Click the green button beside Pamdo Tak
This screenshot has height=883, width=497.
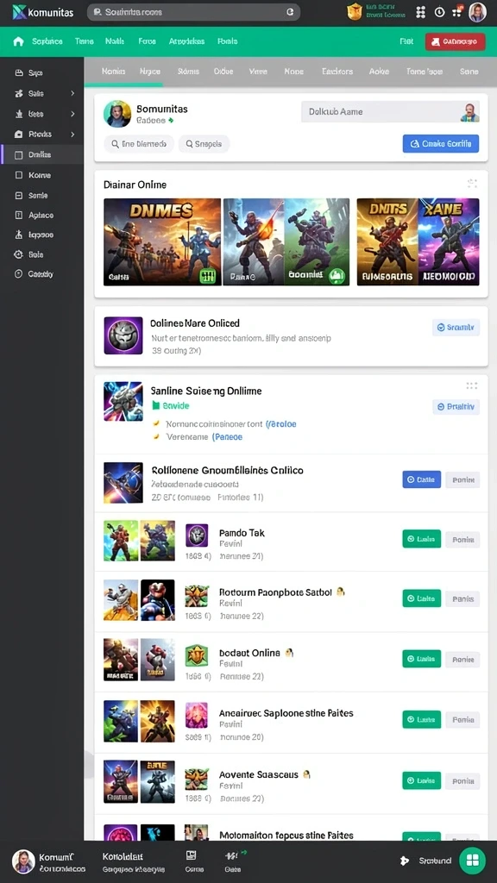[x=421, y=539]
